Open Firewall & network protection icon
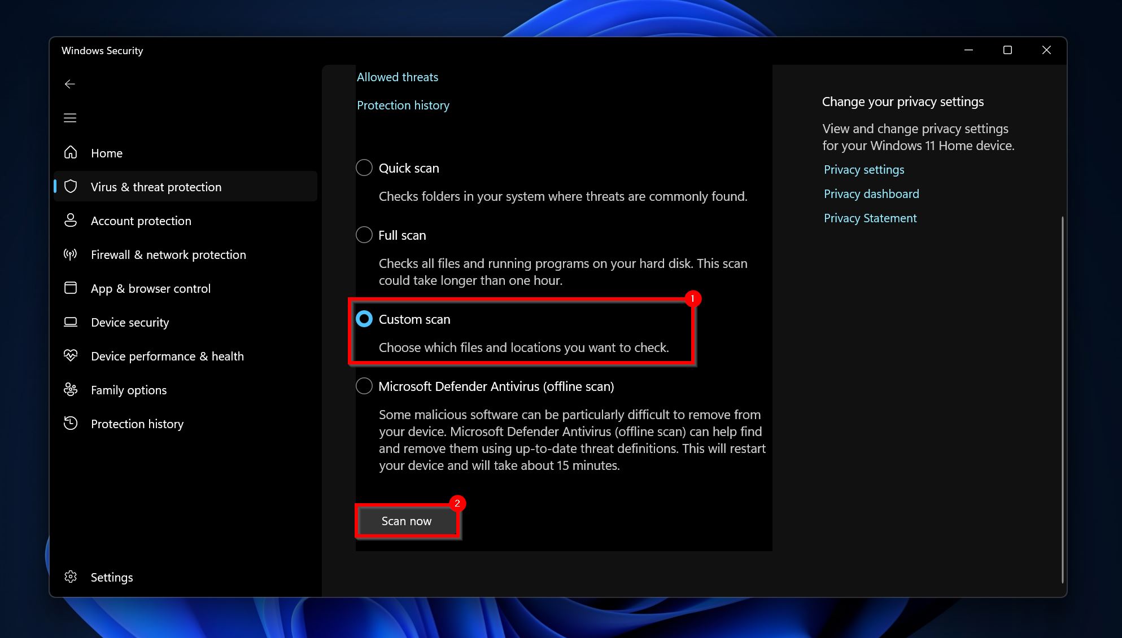Screen dimensions: 1122x638 click(71, 254)
